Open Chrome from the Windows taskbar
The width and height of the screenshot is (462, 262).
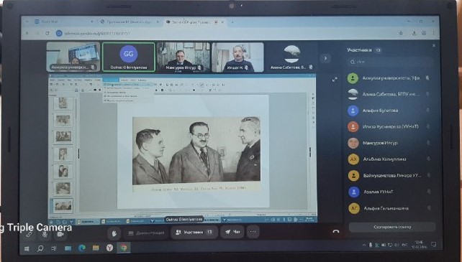point(124,248)
